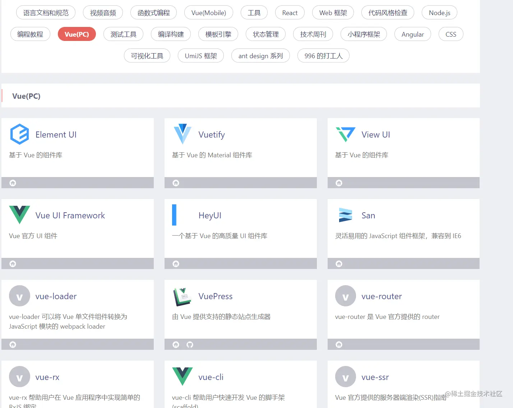Open the vue-loader title link
Screen dimensions: 513x408
click(56, 296)
